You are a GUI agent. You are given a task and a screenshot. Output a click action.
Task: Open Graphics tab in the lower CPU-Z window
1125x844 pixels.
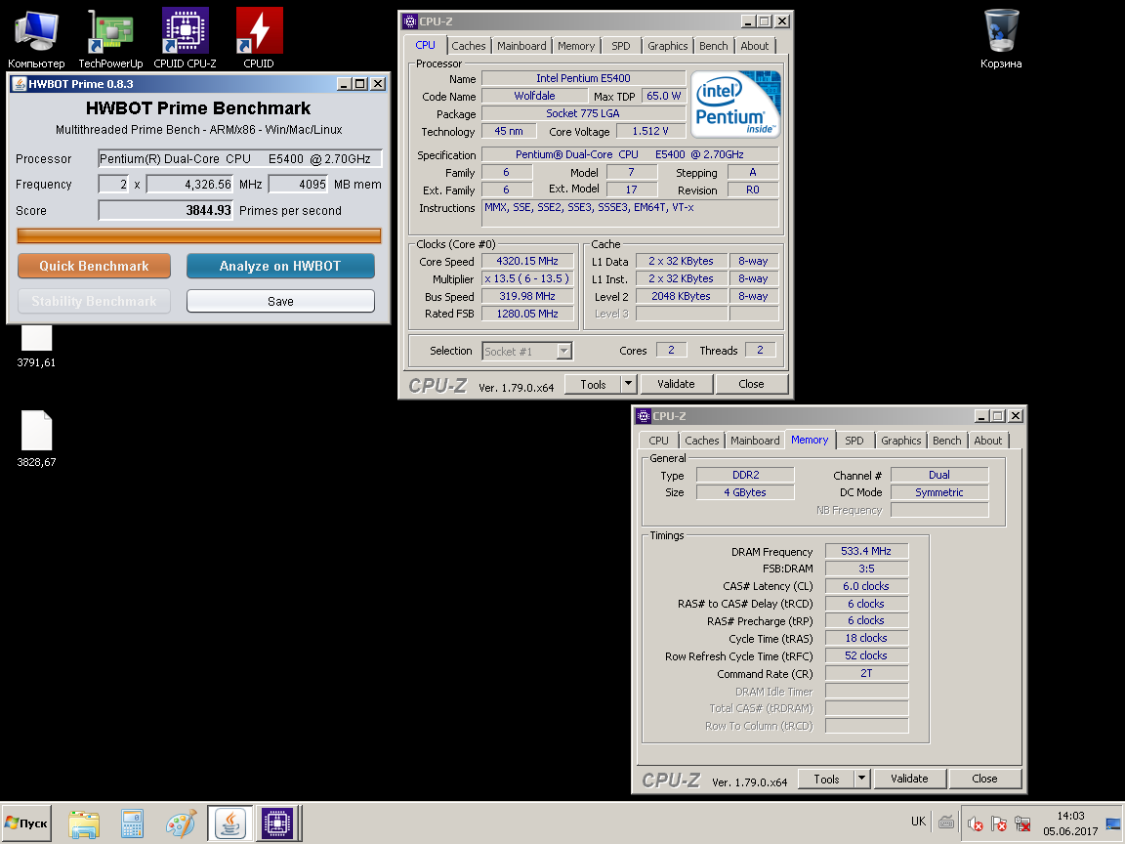click(901, 441)
